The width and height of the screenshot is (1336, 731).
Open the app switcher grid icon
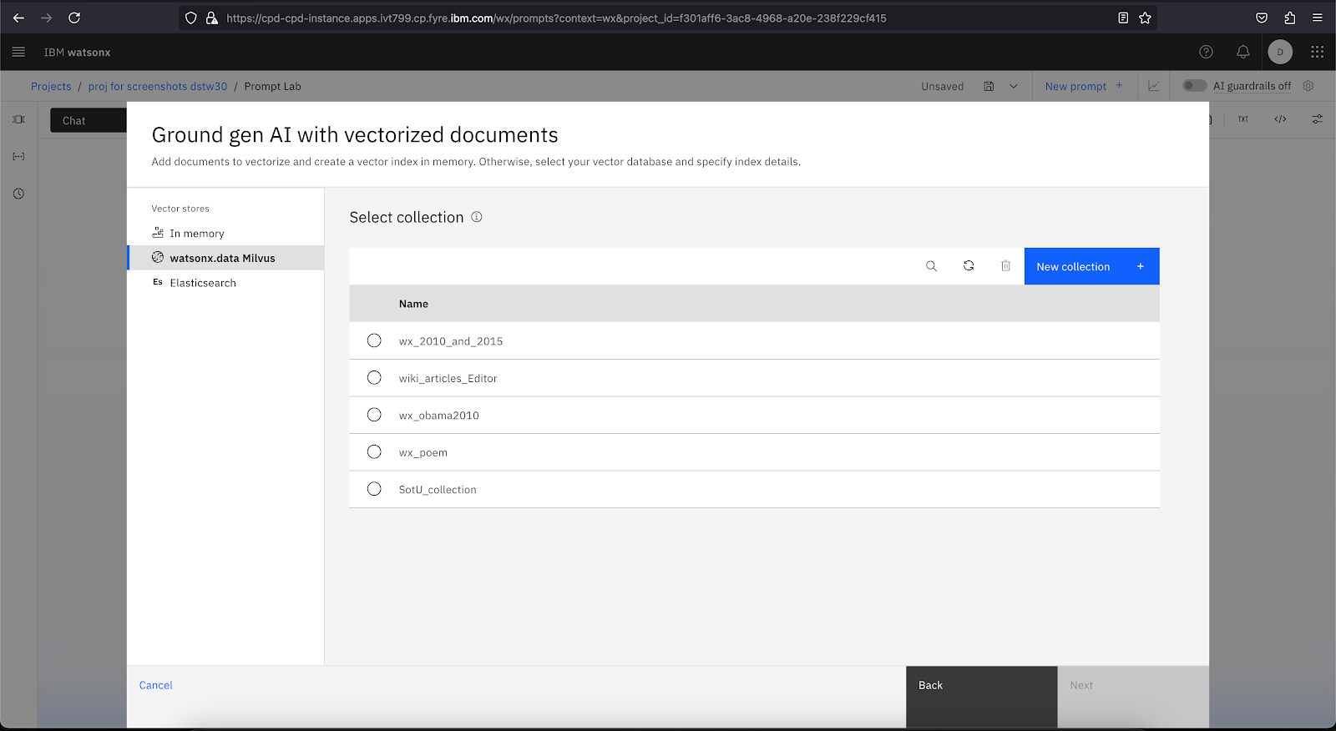click(x=1317, y=52)
